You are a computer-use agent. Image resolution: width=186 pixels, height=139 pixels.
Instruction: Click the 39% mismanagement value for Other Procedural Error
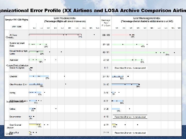pos(138,86)
